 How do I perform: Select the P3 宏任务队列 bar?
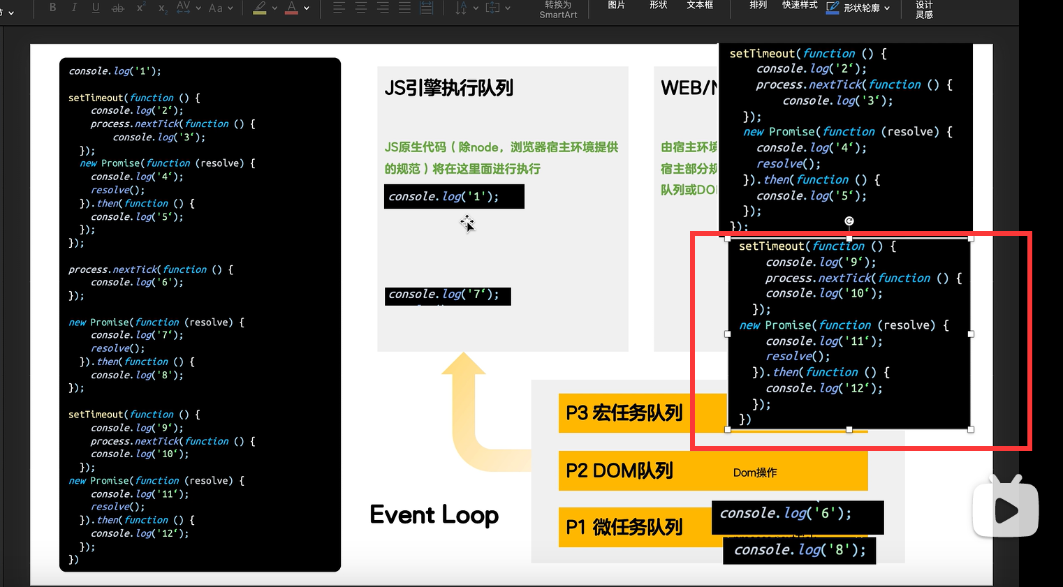point(643,413)
